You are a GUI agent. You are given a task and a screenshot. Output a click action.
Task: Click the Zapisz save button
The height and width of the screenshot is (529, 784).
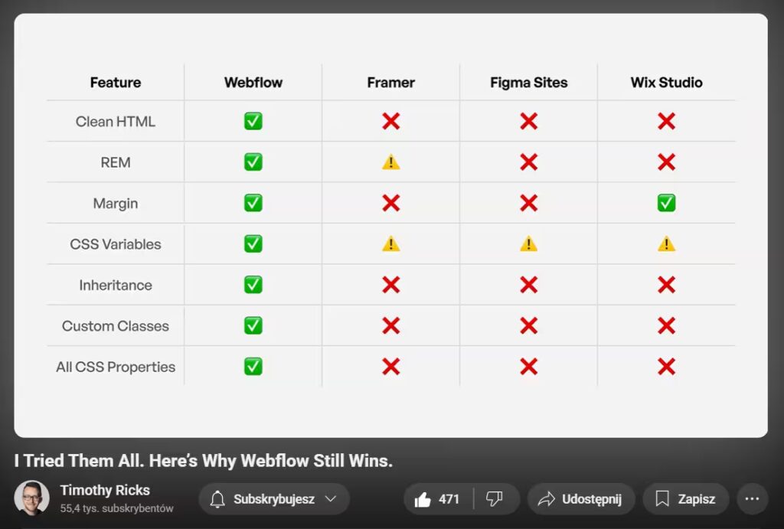[x=685, y=498]
